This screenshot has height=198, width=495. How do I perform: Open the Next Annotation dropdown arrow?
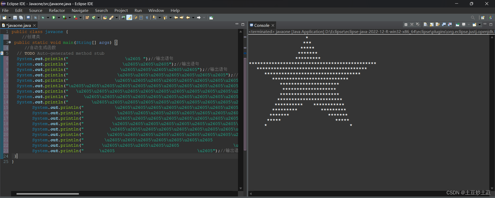pyautogui.click(x=160, y=18)
